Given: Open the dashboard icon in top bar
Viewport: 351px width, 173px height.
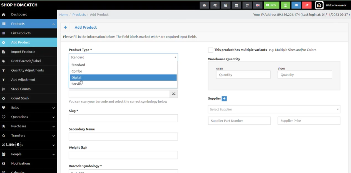Looking at the screenshot, I should click(x=204, y=5).
